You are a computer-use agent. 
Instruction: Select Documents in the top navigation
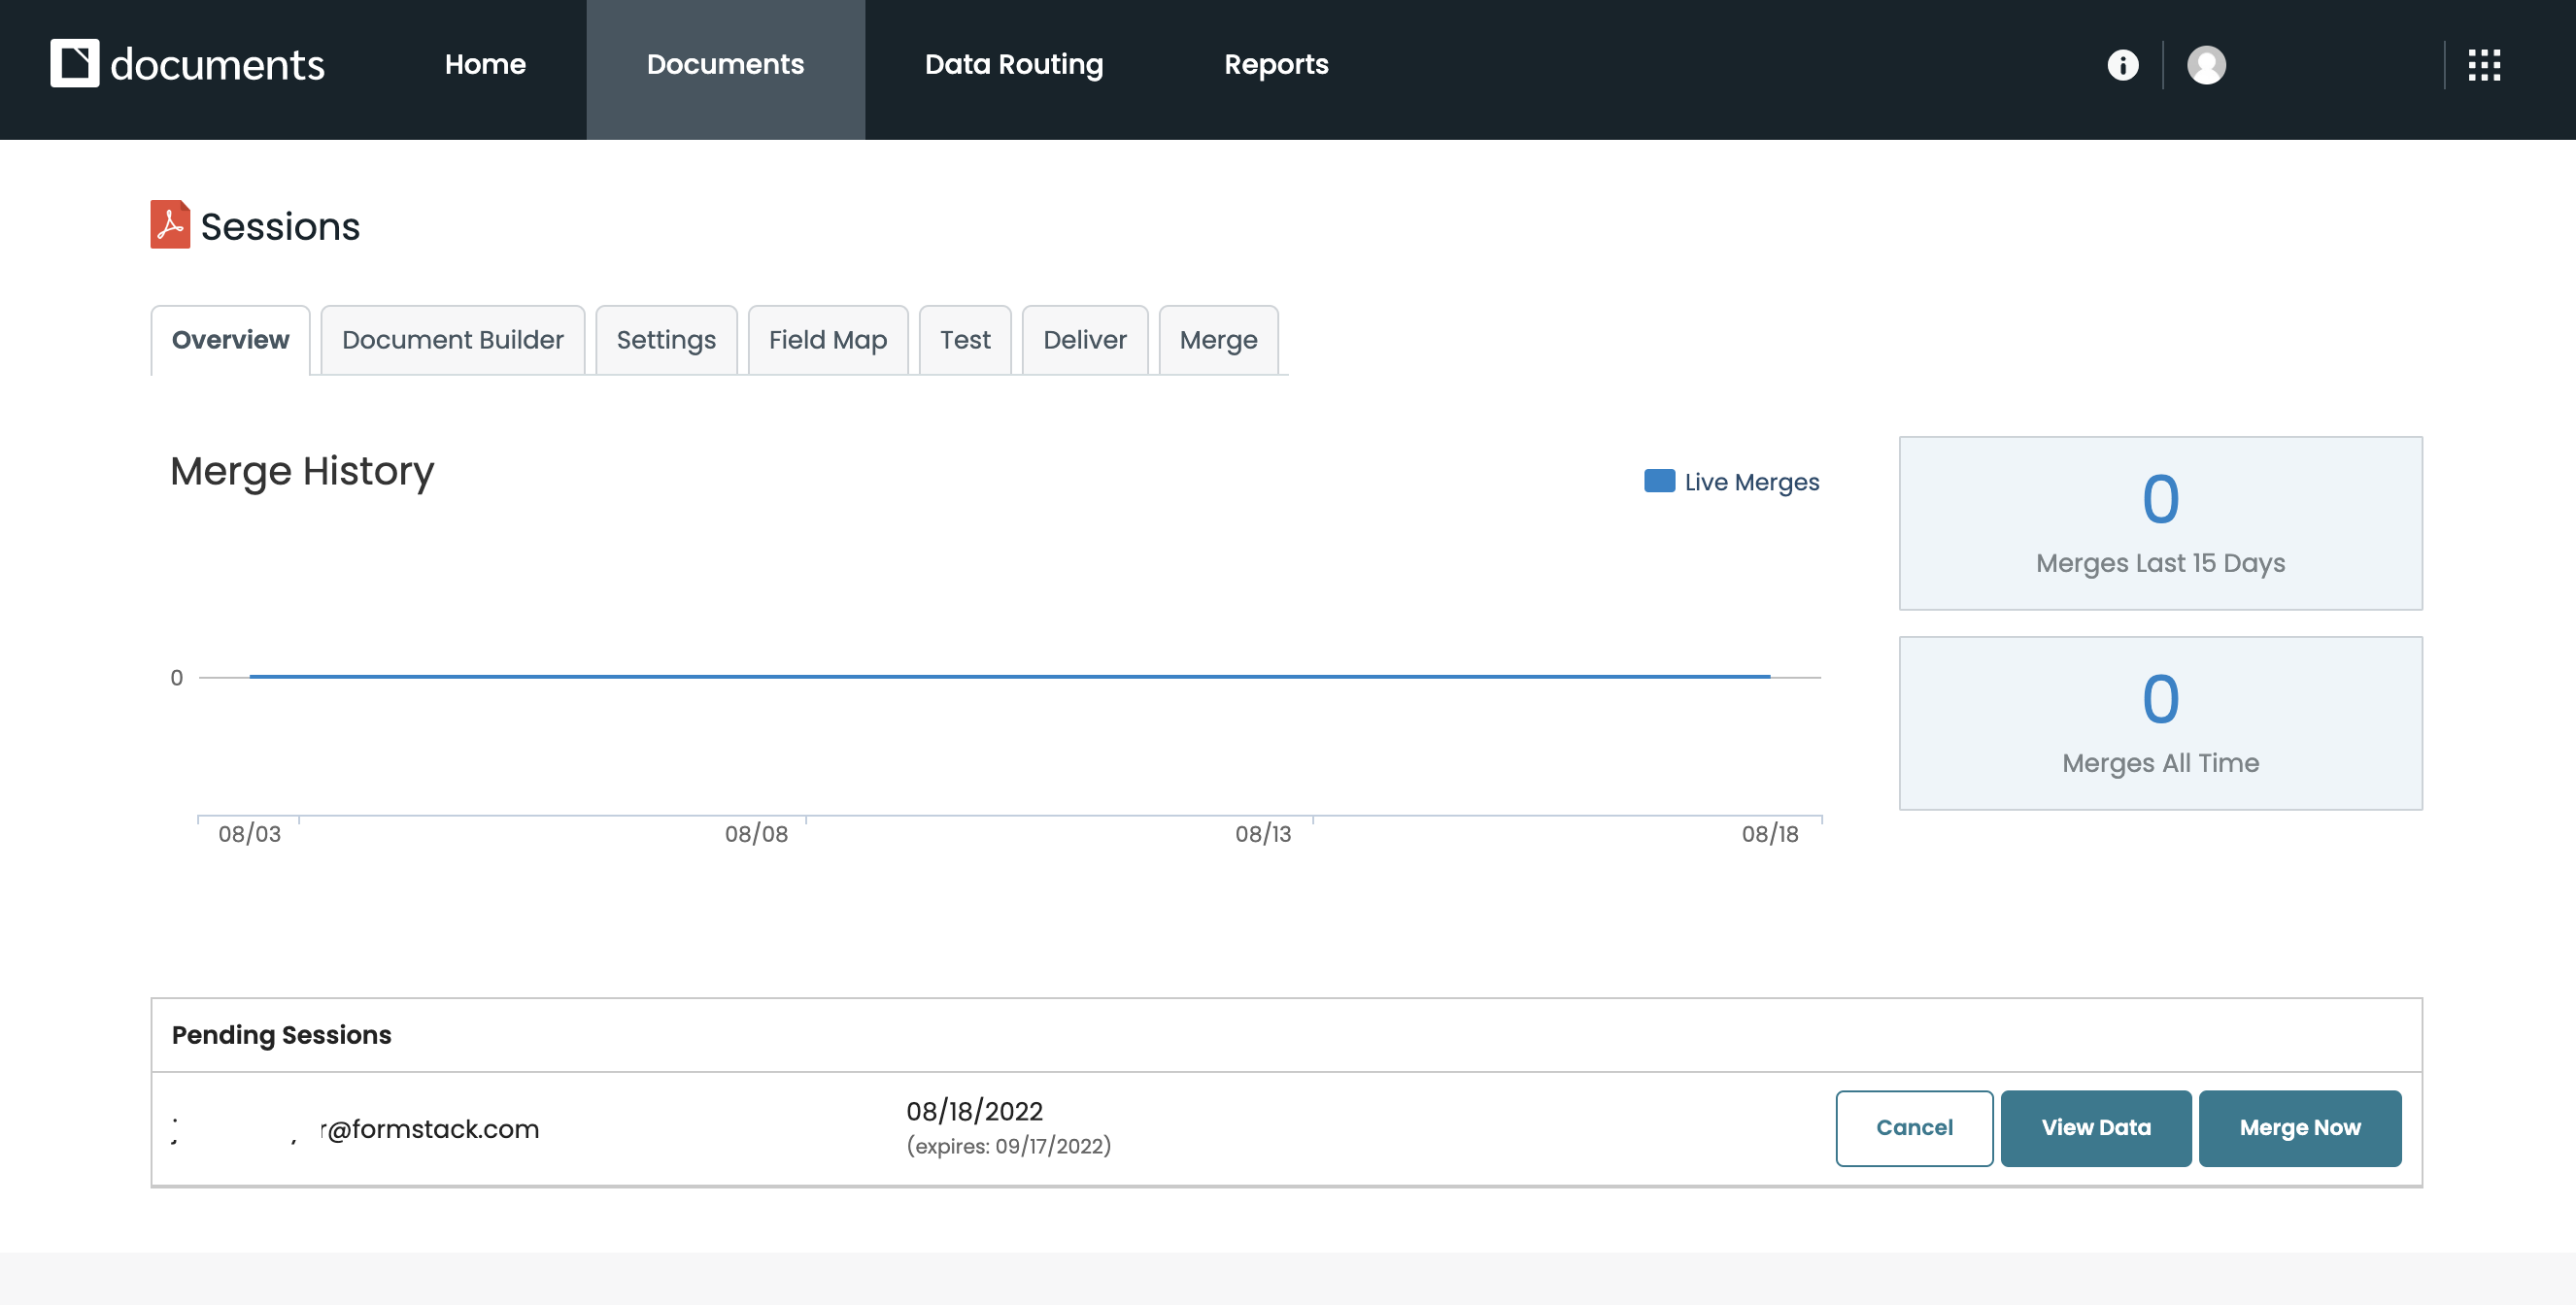tap(725, 65)
